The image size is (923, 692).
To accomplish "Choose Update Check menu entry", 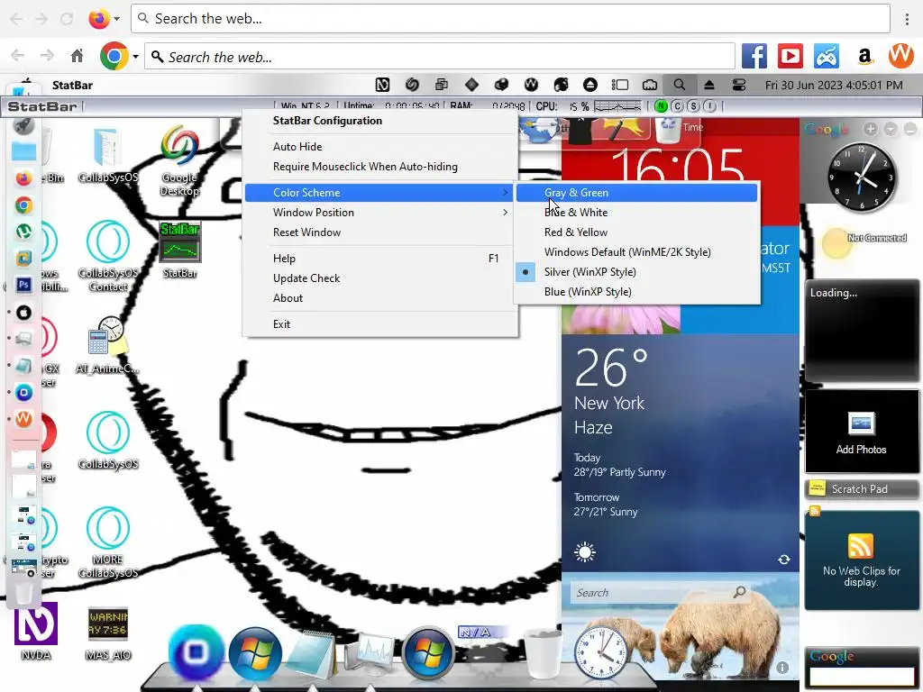I will (379, 278).
